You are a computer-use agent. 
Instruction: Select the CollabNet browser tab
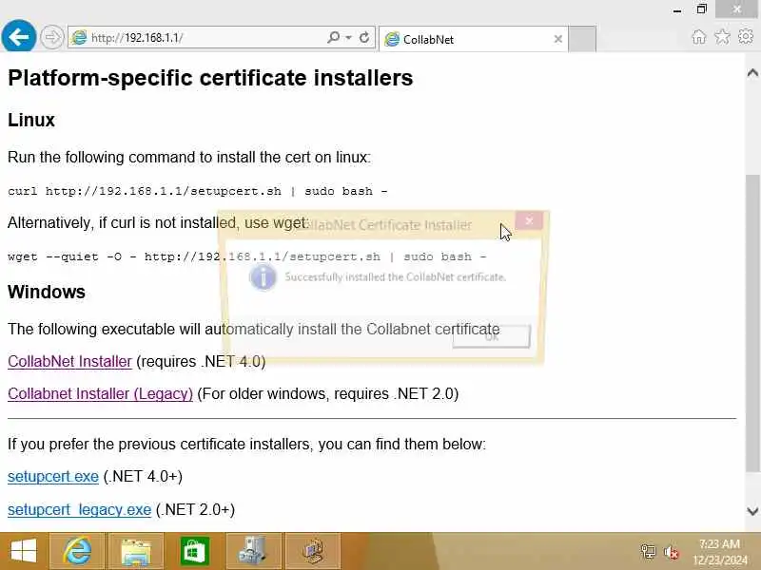click(473, 39)
